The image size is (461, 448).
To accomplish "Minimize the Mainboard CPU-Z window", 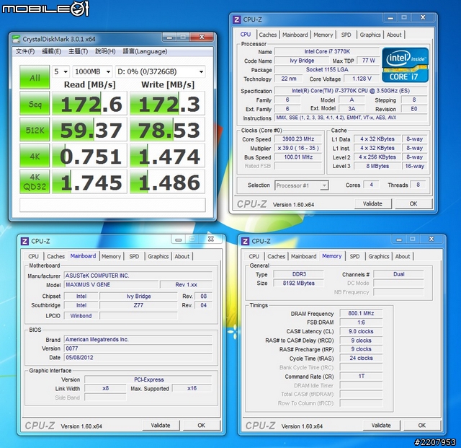I will pyautogui.click(x=178, y=240).
